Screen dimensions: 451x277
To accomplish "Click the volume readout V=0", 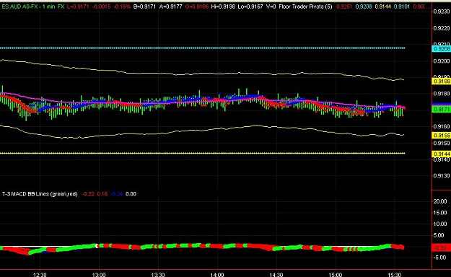I will 271,6.
